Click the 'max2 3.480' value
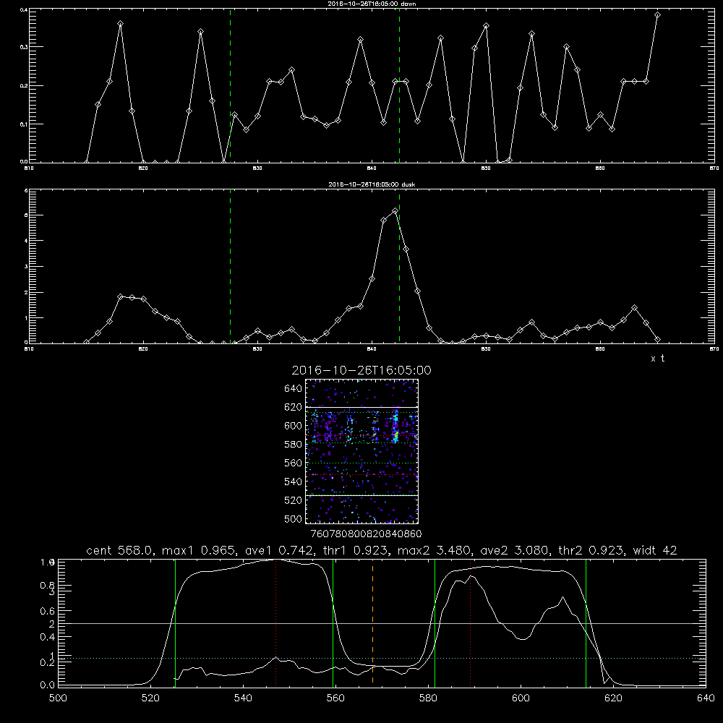Viewport: 723px width, 723px height. click(435, 550)
